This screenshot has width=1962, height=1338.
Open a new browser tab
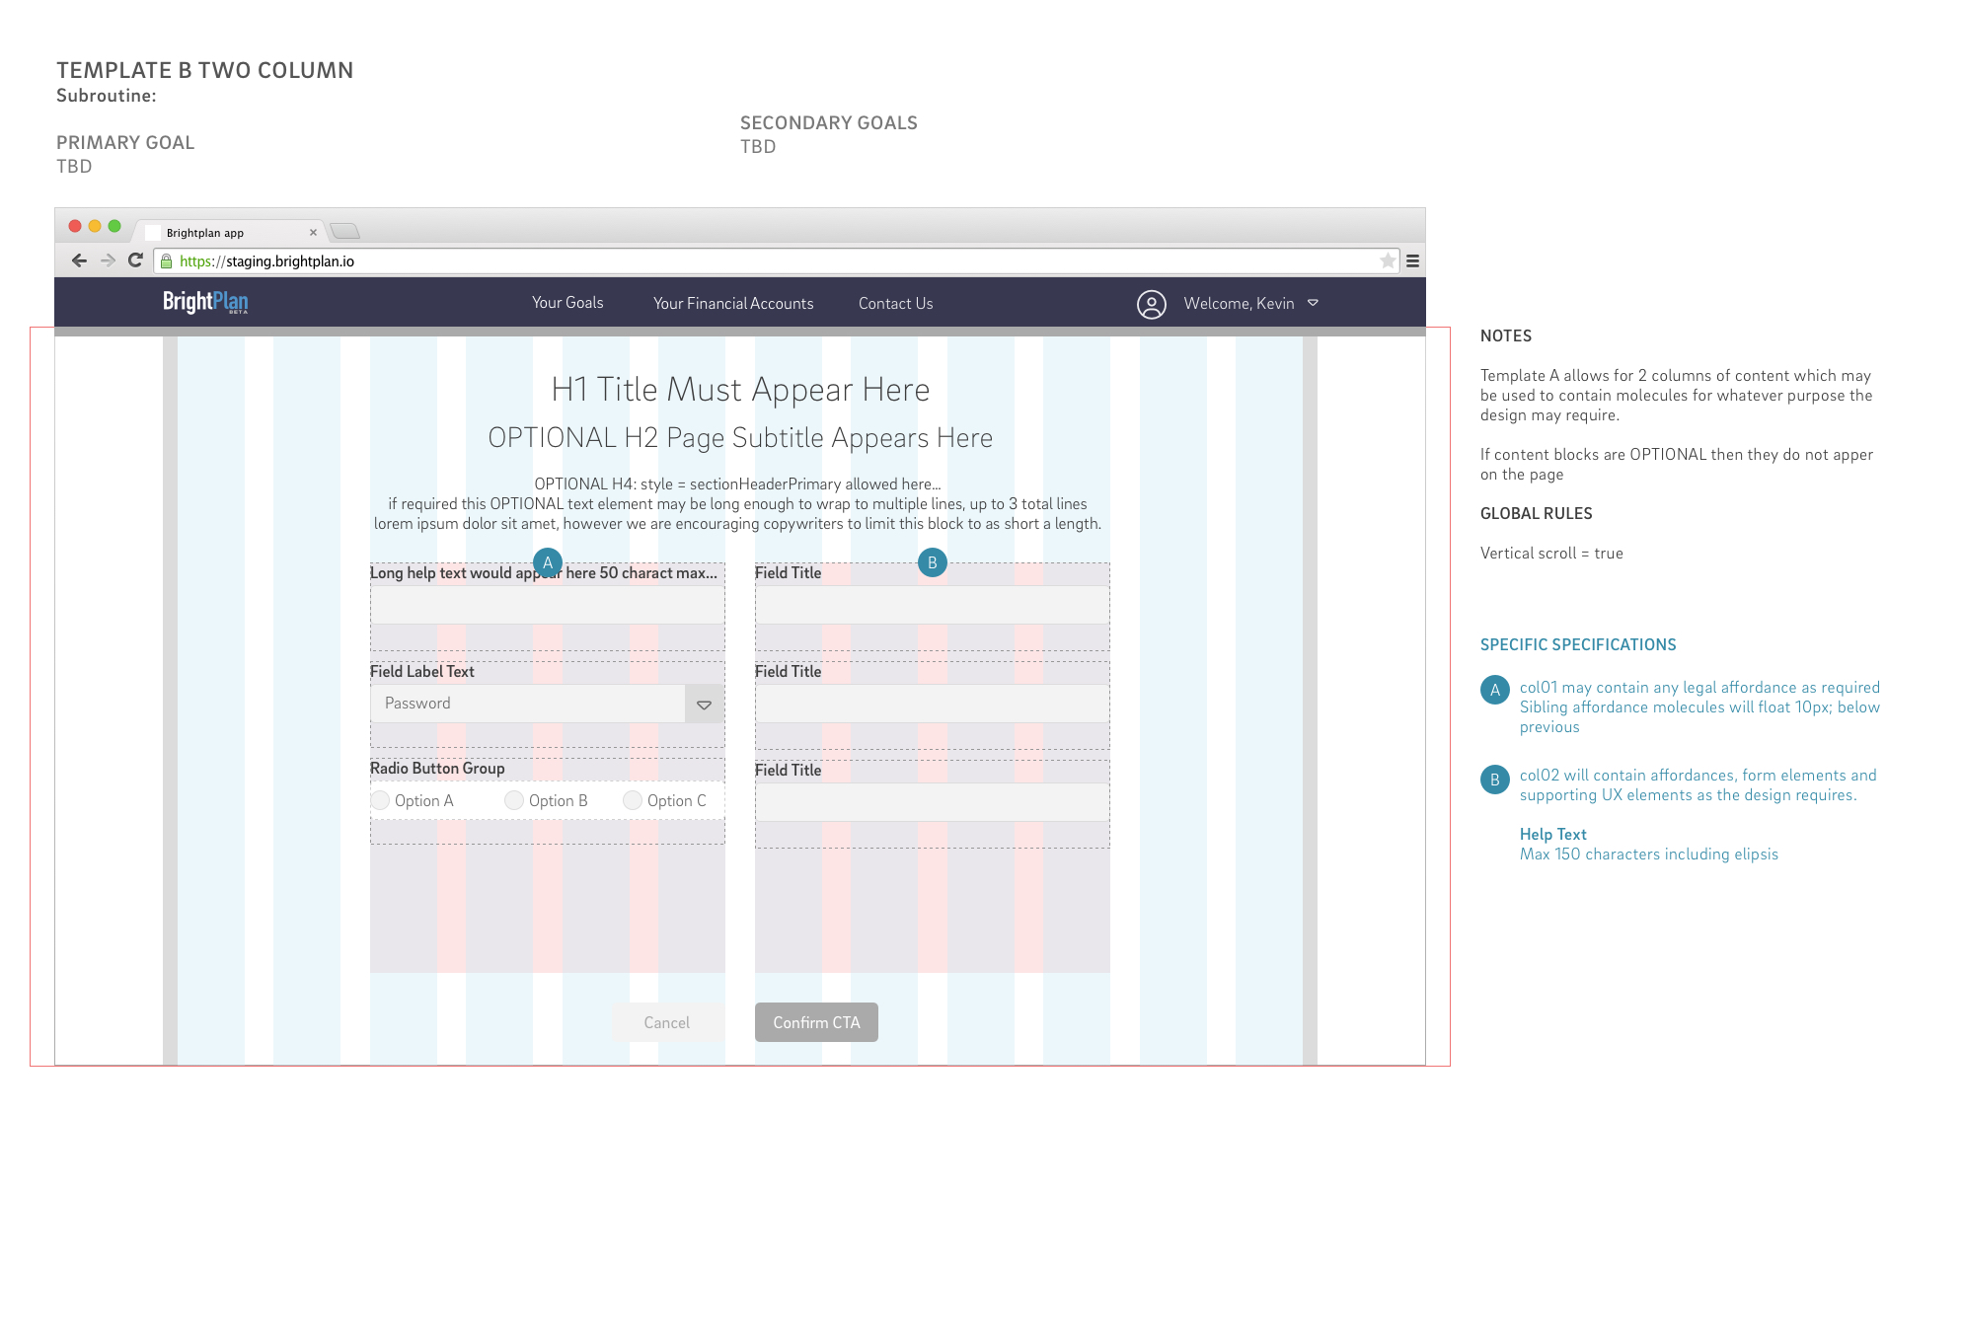point(344,232)
